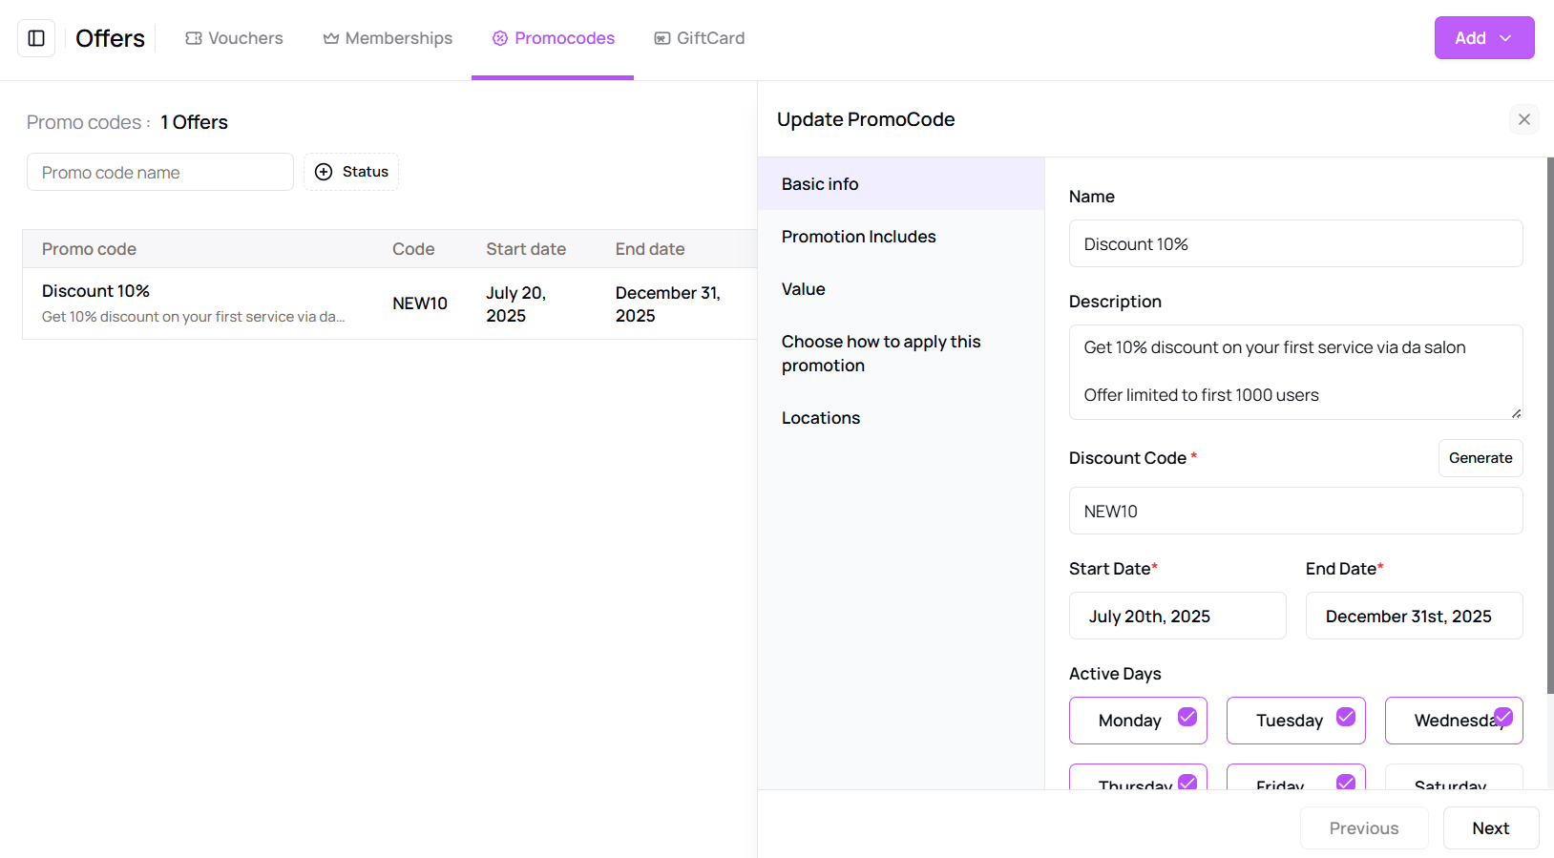Click the Start date column header
This screenshot has height=858, width=1554.
pyautogui.click(x=526, y=249)
